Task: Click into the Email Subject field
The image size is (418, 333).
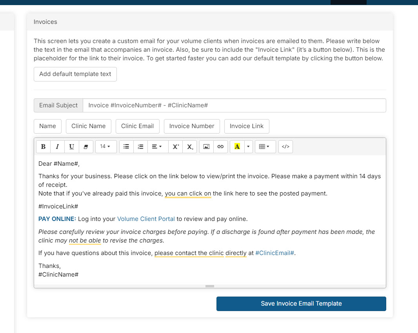Action: pyautogui.click(x=234, y=105)
